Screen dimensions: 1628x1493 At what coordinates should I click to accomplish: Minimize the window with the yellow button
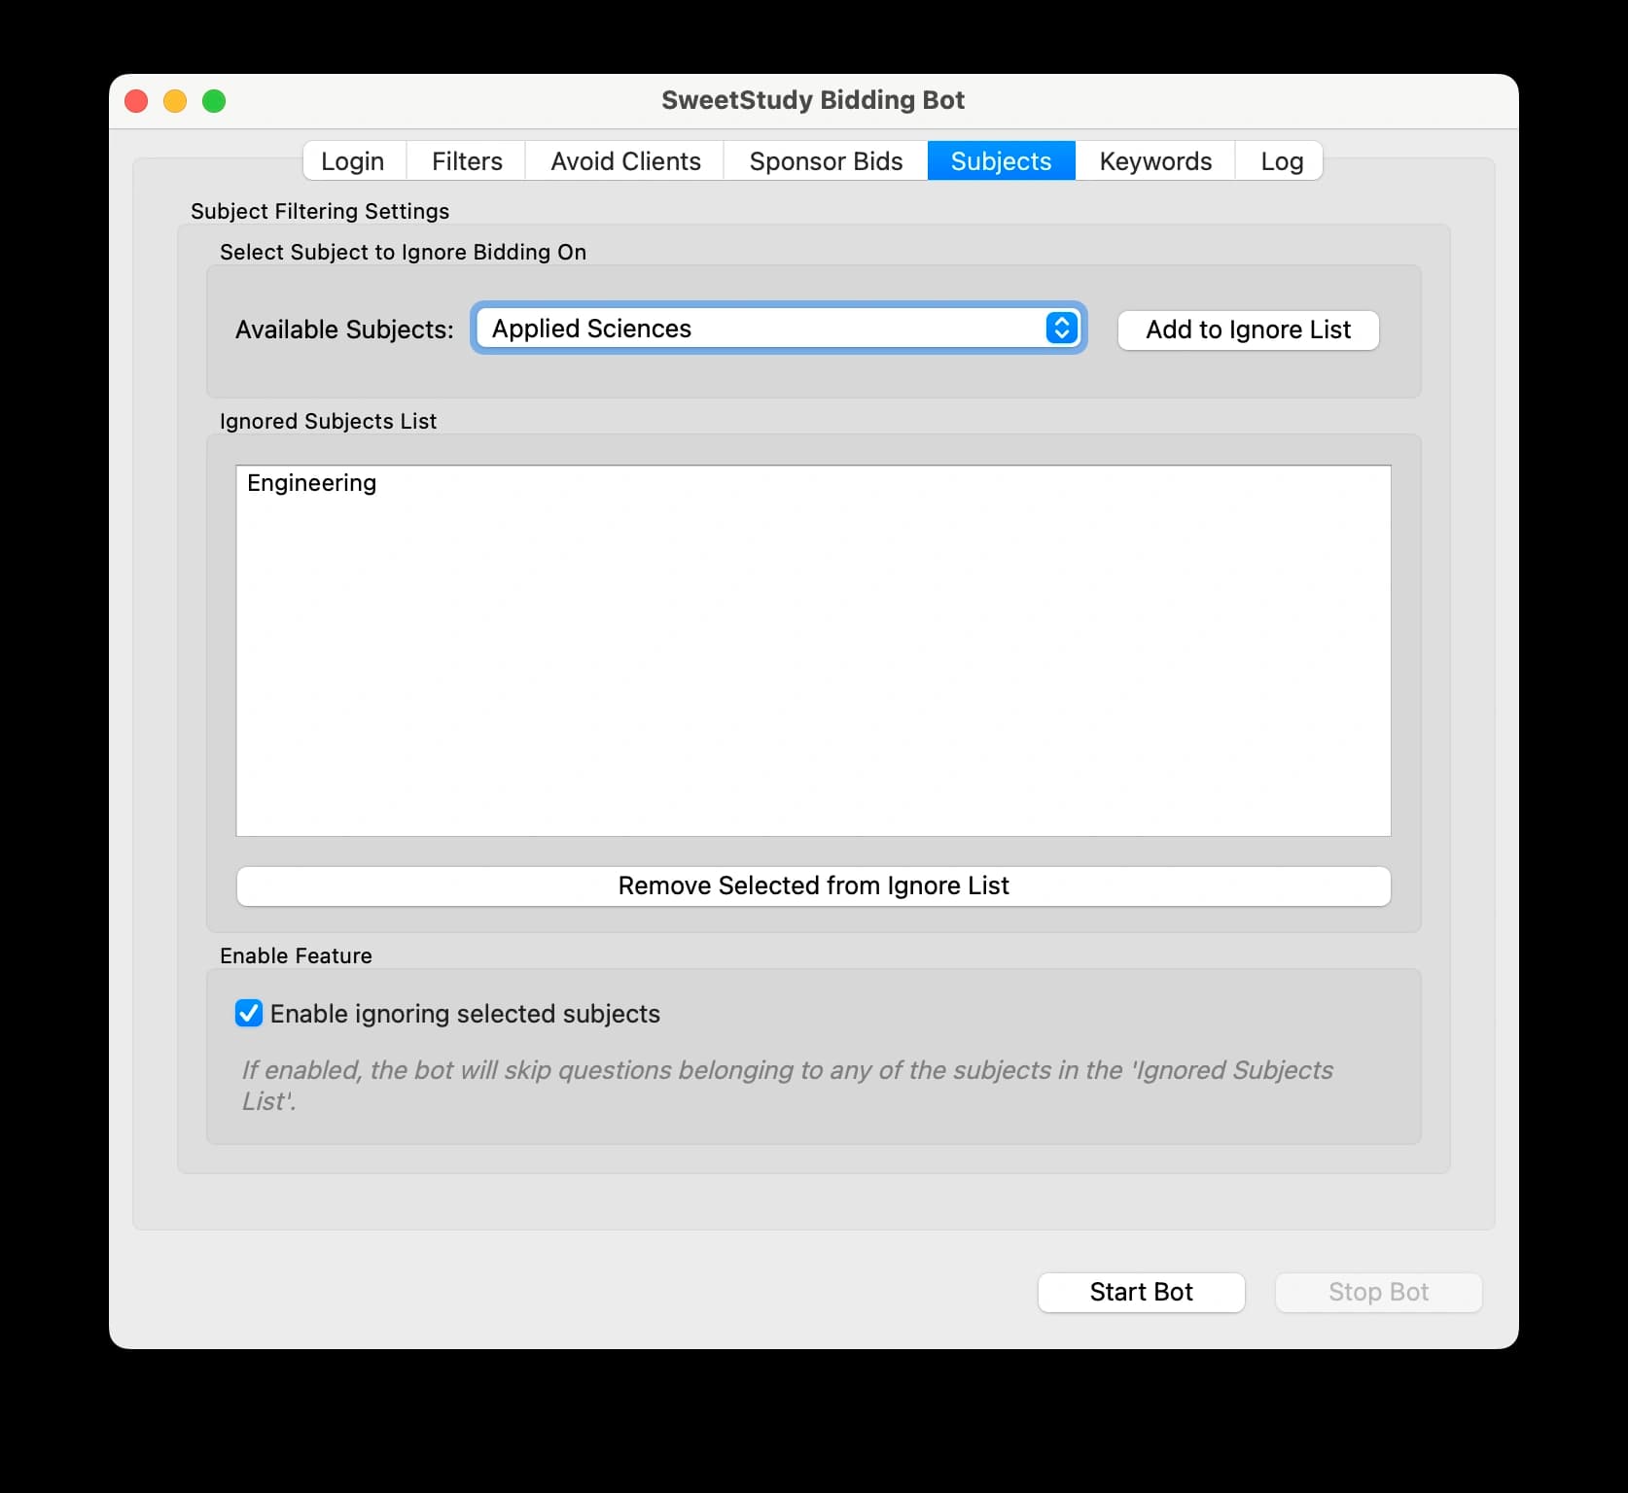175,101
